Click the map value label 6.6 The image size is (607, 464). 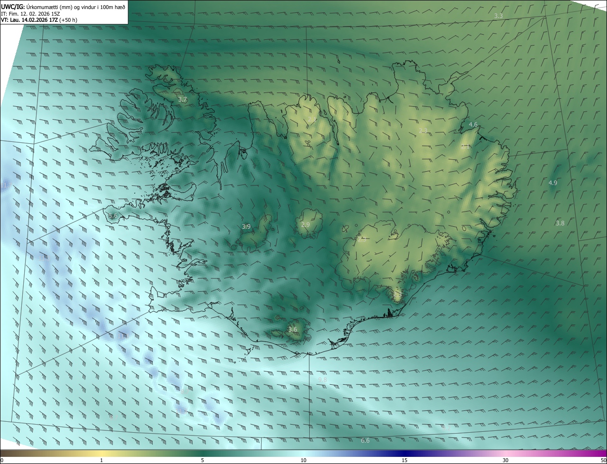pos(365,441)
